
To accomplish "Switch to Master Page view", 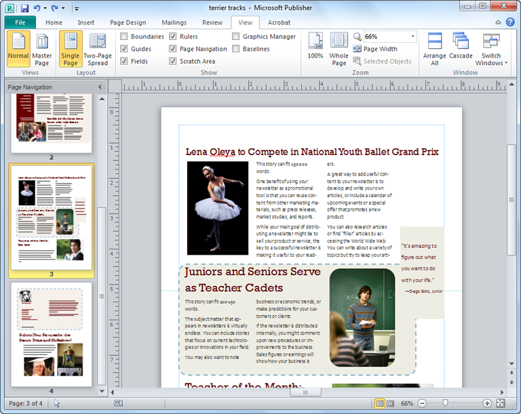I will (x=42, y=48).
